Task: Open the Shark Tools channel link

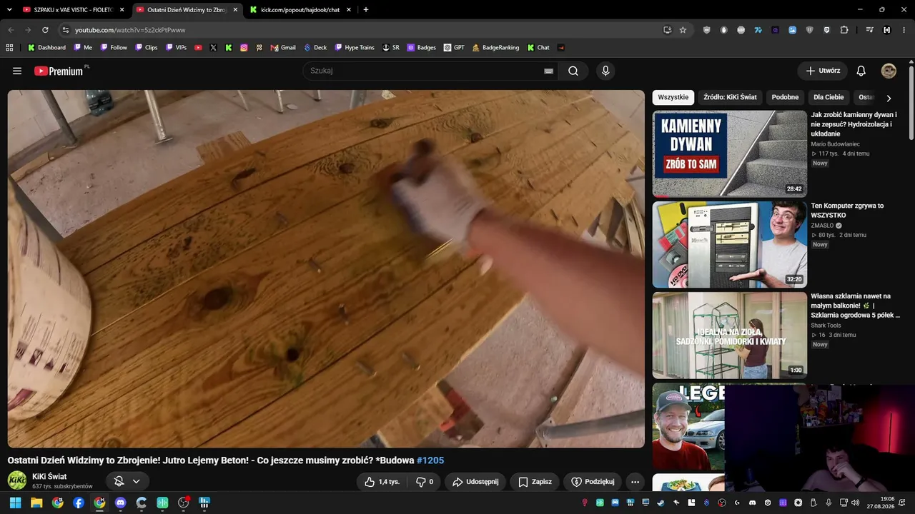Action: point(826,326)
